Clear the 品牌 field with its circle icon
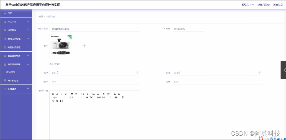Screen dimensions: 286x140 pos(137,73)
